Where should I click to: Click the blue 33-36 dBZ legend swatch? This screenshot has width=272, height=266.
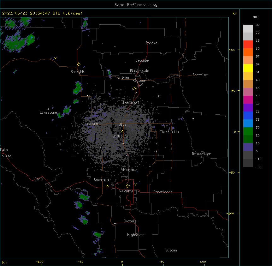[248, 115]
